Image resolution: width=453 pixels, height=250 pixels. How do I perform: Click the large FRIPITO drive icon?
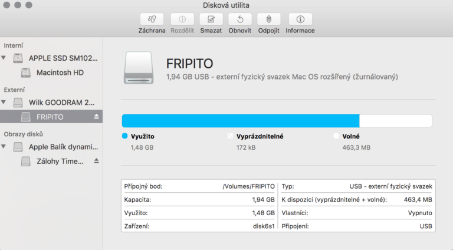140,68
